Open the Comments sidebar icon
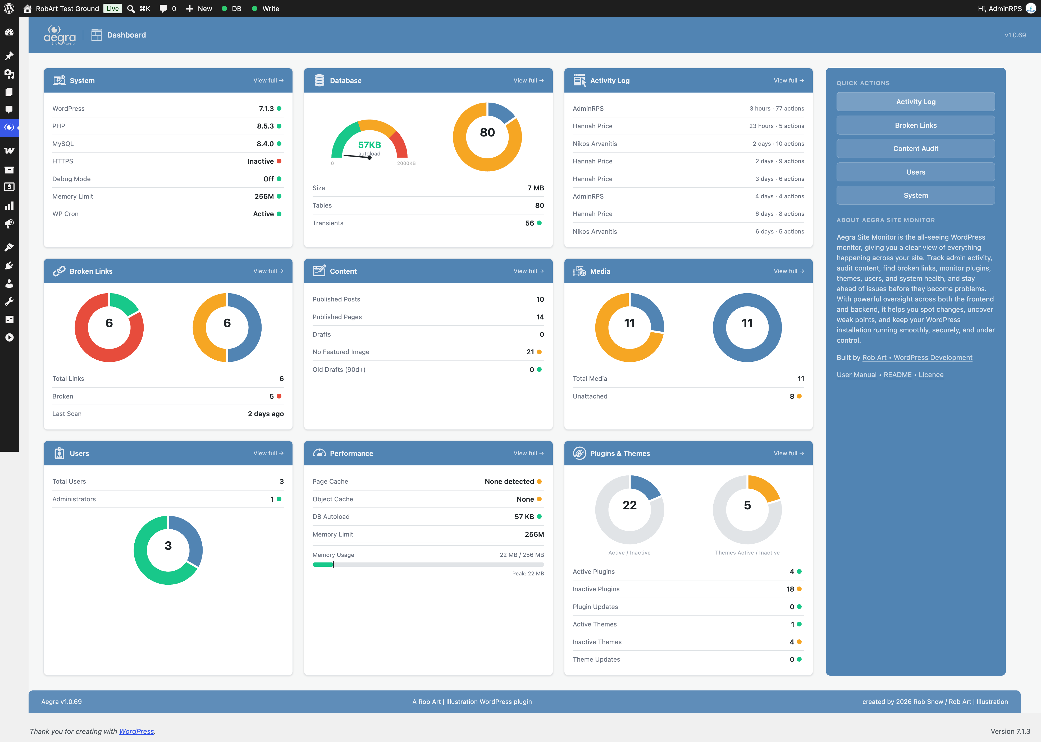Image resolution: width=1041 pixels, height=742 pixels. point(9,110)
